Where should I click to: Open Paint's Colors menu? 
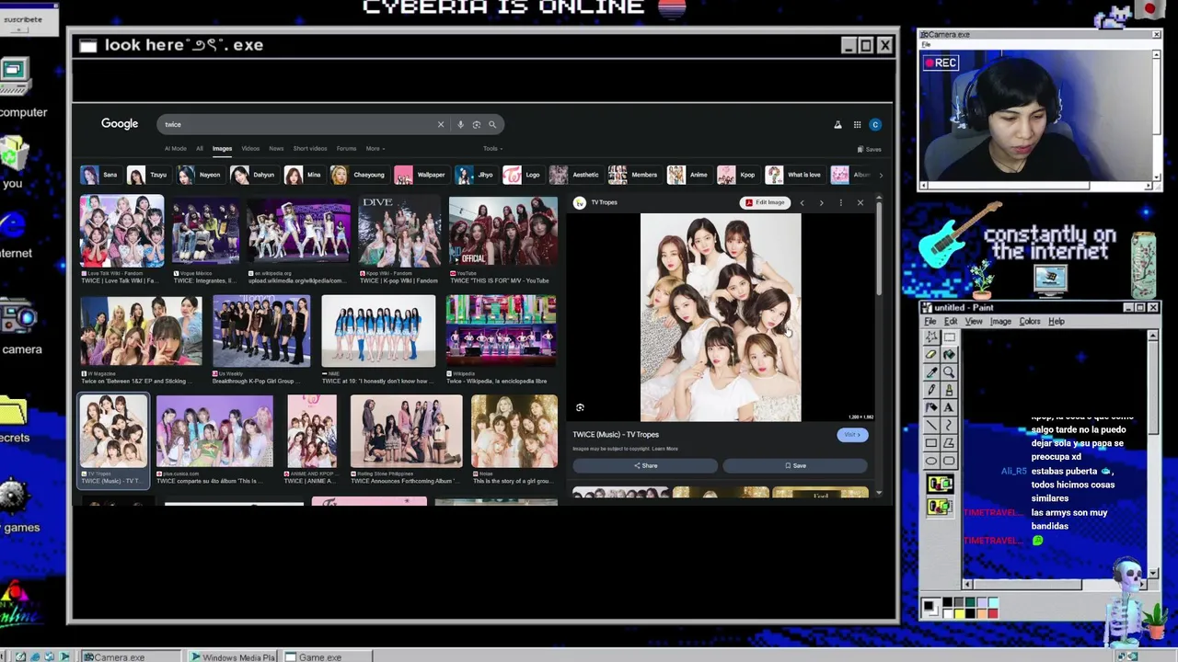coord(1030,321)
